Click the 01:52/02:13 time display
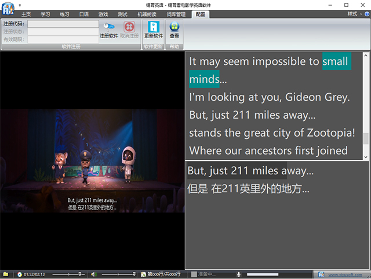Viewport: 371px width, 279px height. pyautogui.click(x=34, y=274)
